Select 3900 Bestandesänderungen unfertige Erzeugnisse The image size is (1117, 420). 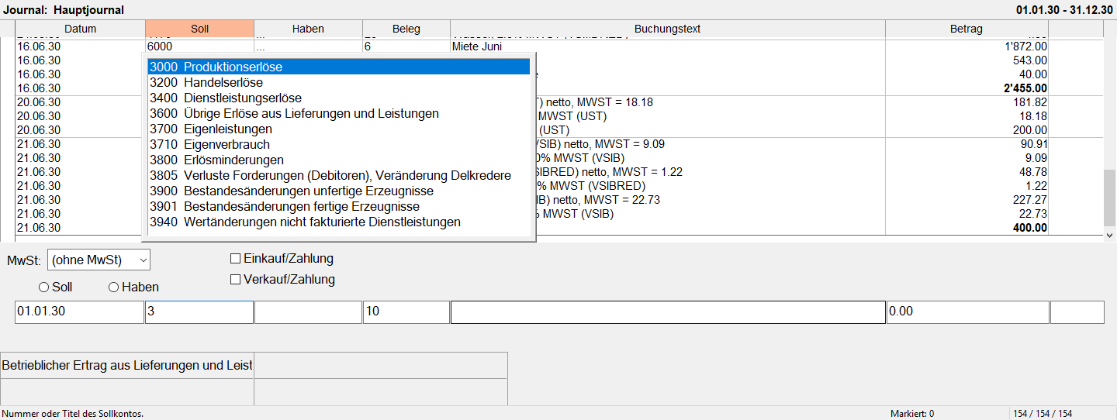click(339, 191)
